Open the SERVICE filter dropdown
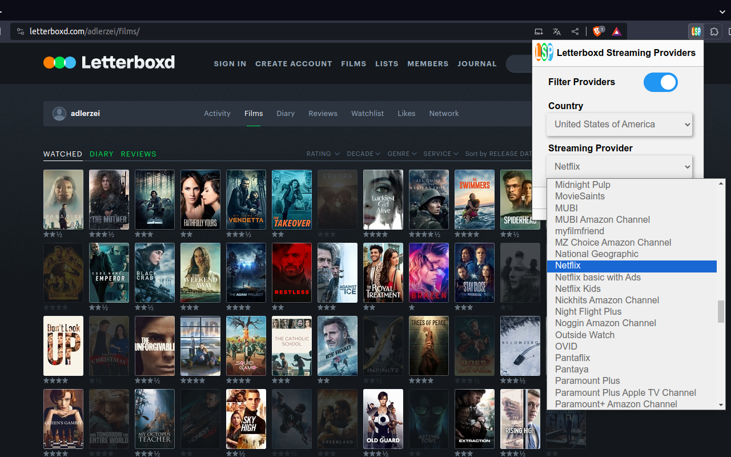Viewport: 731px width, 457px height. [440, 154]
